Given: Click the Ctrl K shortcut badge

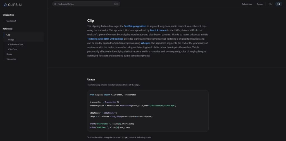Looking at the screenshot, I should [116, 4].
